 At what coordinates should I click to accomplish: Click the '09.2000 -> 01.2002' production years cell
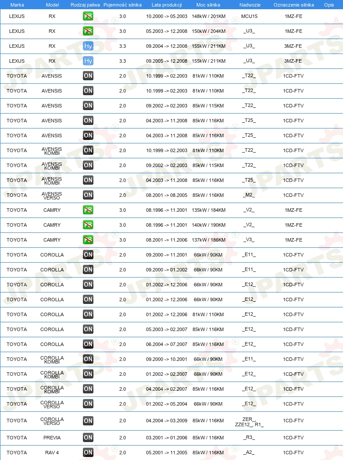pyautogui.click(x=167, y=270)
